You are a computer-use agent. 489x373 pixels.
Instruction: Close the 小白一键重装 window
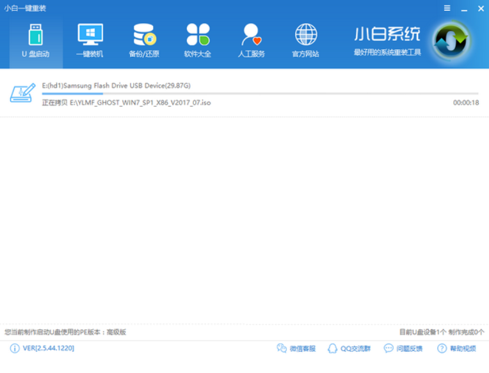click(479, 8)
